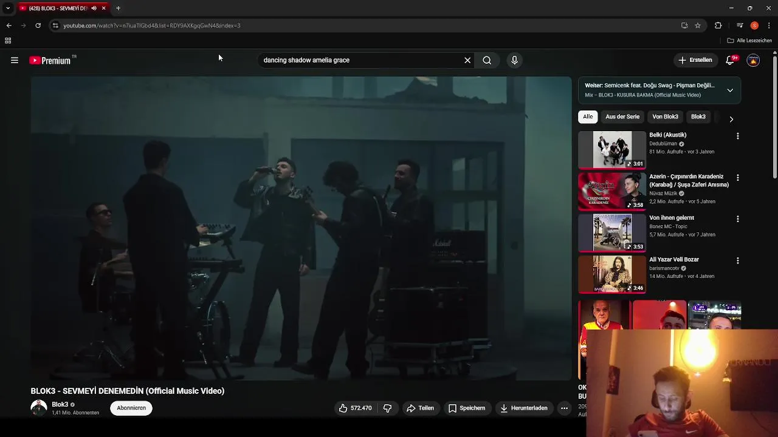Open the apps grid in bookmarks bar
778x437 pixels.
tap(8, 41)
